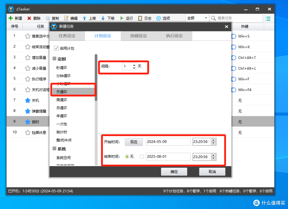Toggle the Ctrl+Alt+↓ hotkey switch
The width and height of the screenshot is (288, 209).
point(234,68)
